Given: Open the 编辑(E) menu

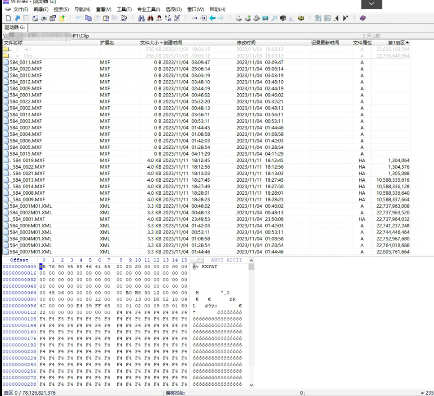Looking at the screenshot, I should pyautogui.click(x=41, y=9).
